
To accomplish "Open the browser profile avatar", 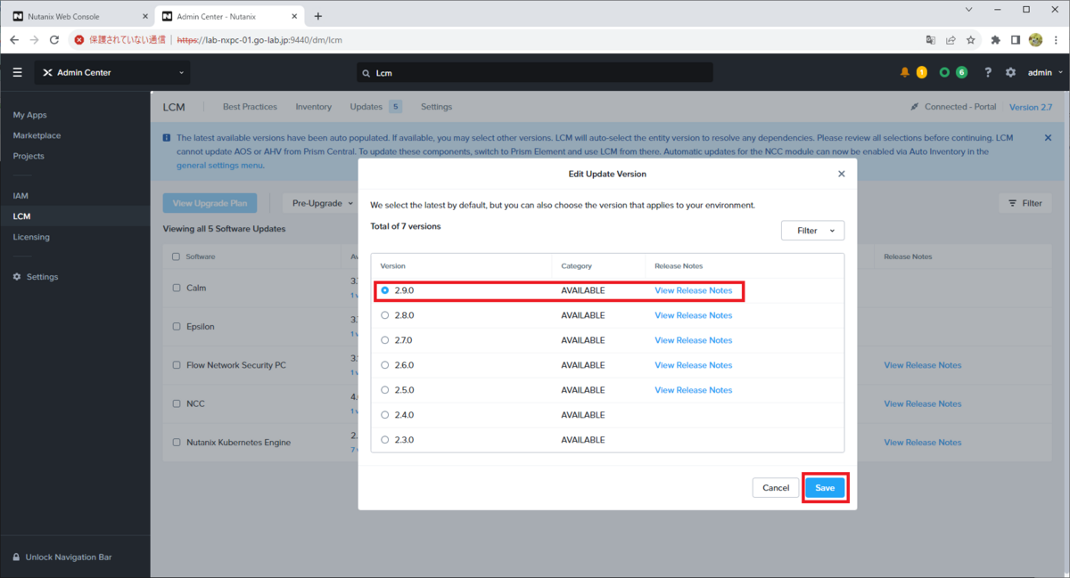I will point(1035,40).
